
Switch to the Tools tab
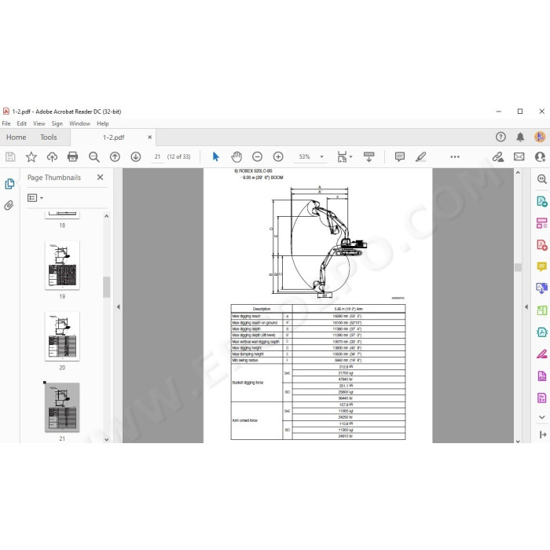(49, 137)
